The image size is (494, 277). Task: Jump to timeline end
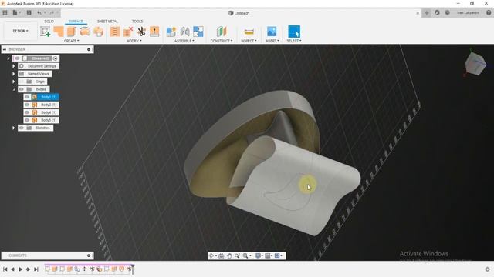coord(36,269)
